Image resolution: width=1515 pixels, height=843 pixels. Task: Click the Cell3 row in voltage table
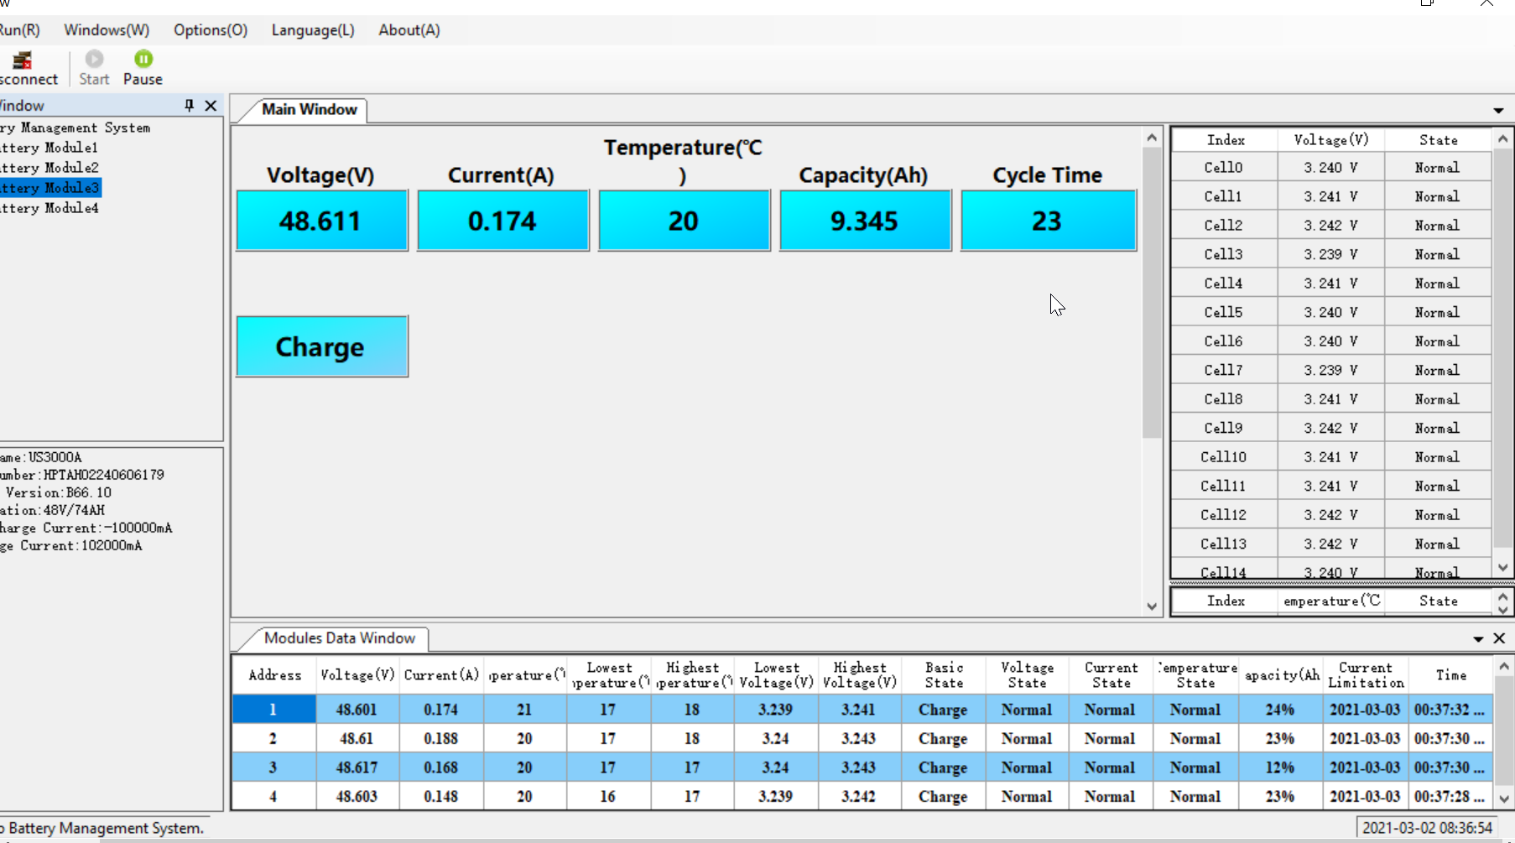coord(1330,254)
